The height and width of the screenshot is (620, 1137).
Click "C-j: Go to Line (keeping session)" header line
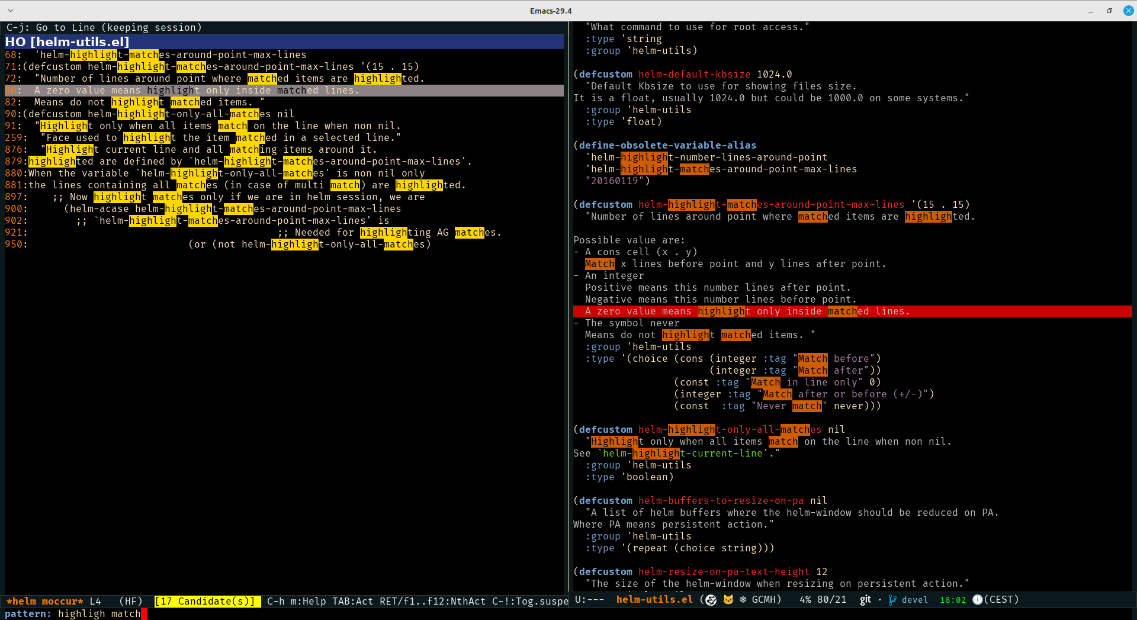click(x=104, y=27)
